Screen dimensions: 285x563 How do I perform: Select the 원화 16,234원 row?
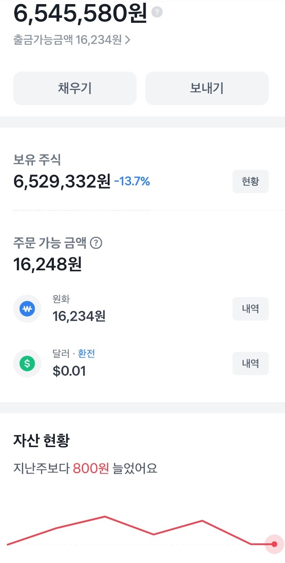click(x=141, y=309)
